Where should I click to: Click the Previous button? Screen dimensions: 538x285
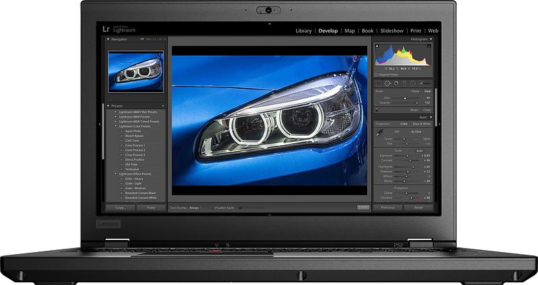[x=388, y=208]
